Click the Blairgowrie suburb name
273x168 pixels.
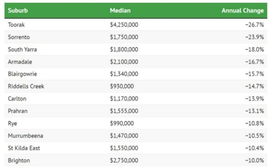pos(22,74)
